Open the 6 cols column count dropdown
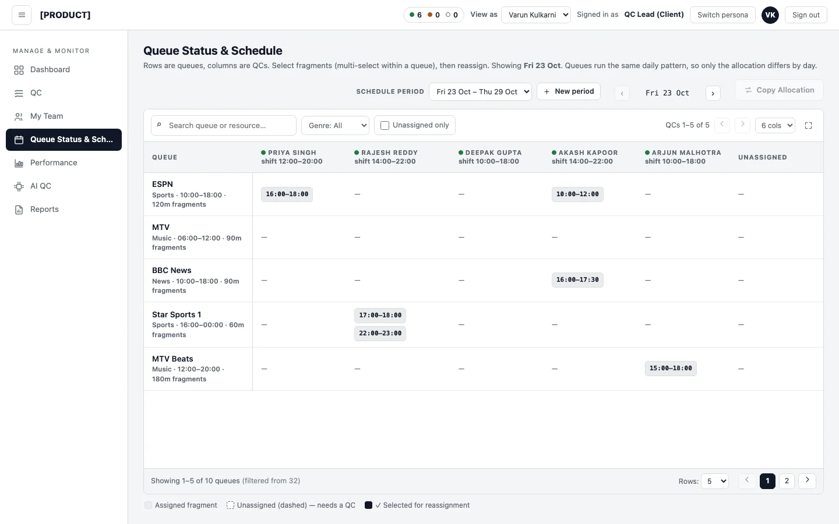839x524 pixels. [x=775, y=126]
